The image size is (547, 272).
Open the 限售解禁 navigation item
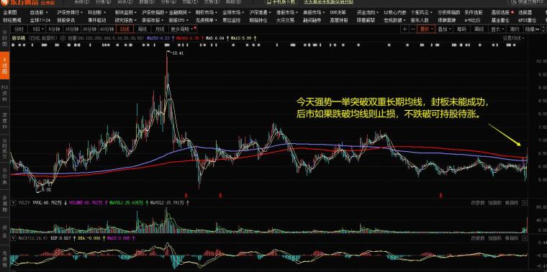point(366,20)
